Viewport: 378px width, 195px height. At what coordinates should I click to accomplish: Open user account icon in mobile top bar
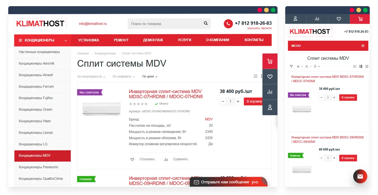click(x=296, y=19)
